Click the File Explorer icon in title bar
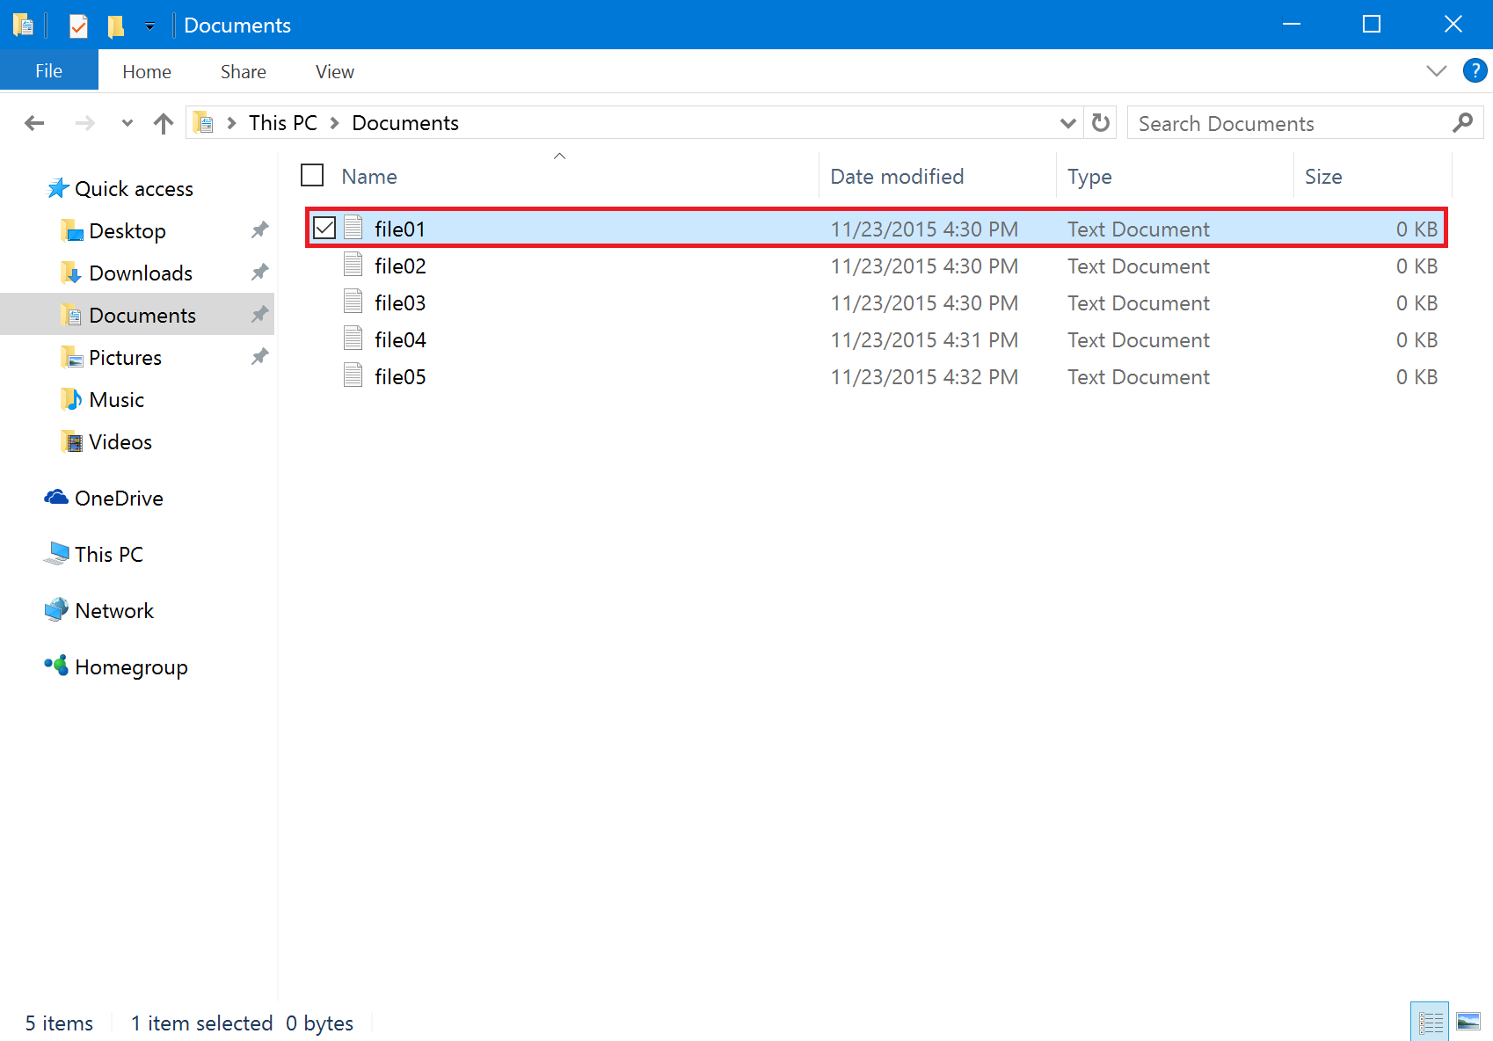This screenshot has height=1041, width=1493. pyautogui.click(x=24, y=25)
